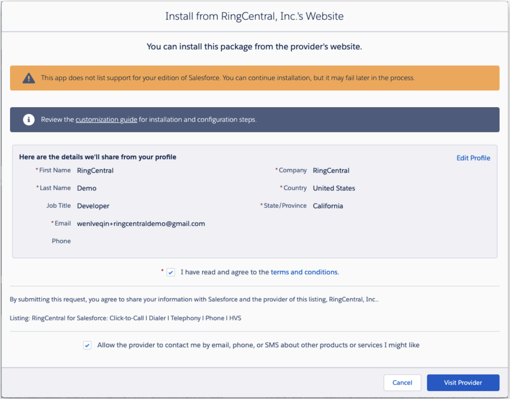Click the Email field label

63,223
